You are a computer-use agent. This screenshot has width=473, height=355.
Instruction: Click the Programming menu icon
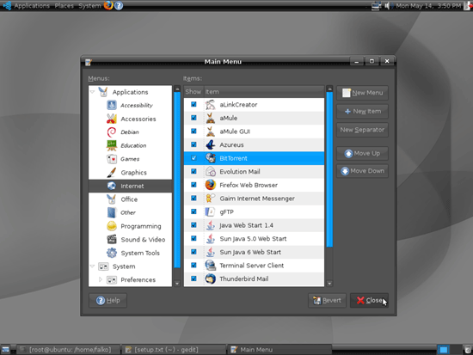(112, 226)
